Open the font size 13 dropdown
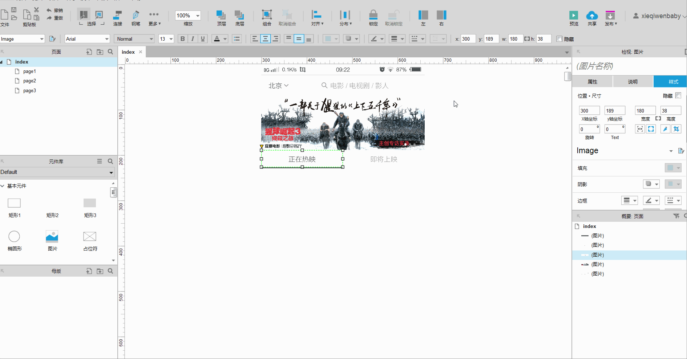 (x=166, y=39)
